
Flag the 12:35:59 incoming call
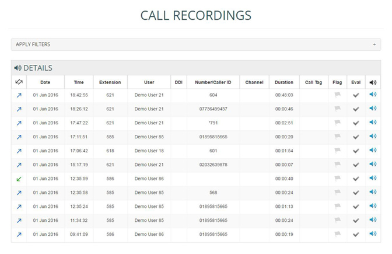tap(338, 179)
